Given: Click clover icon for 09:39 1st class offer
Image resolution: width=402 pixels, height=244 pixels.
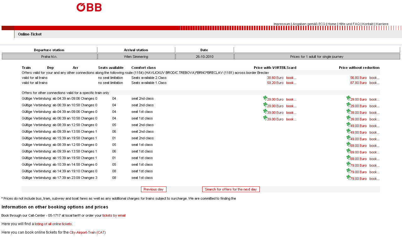Looking at the screenshot, I should [x=348, y=151].
